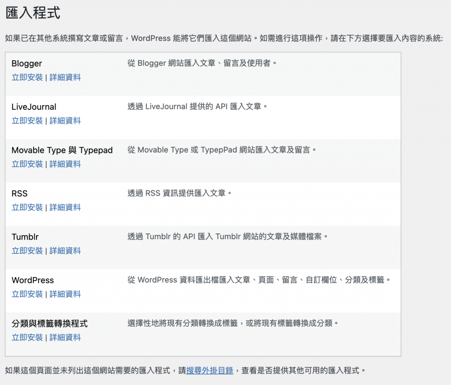This screenshot has width=451, height=385.
Task: Click 立即安裝 for Blogger importer
Action: [27, 78]
